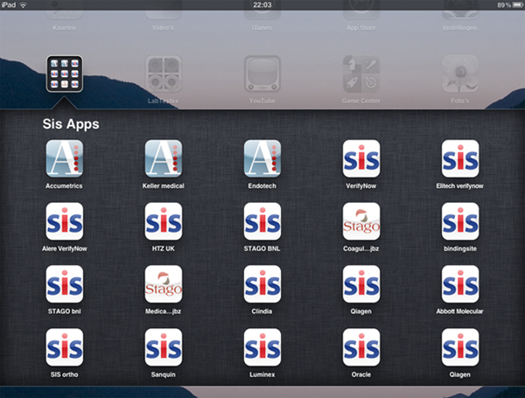525x398 pixels.
Task: Tap the open folder icon above Sis Apps
Action: 64,73
